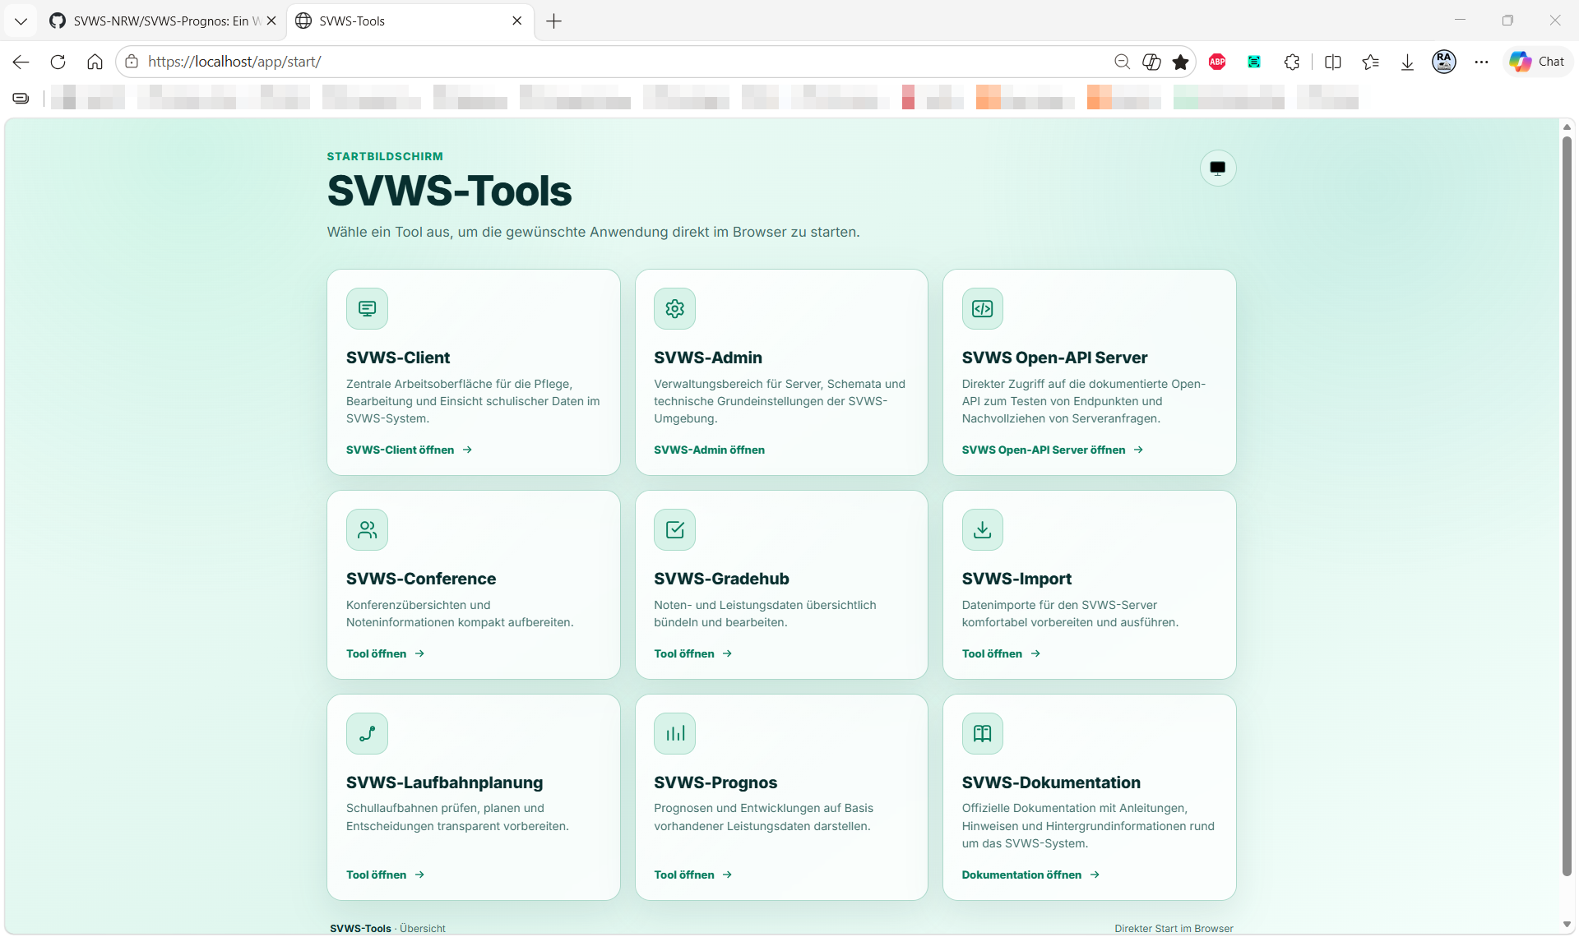The image size is (1579, 937).
Task: Click the SVWS-Conference people icon
Action: click(x=367, y=529)
